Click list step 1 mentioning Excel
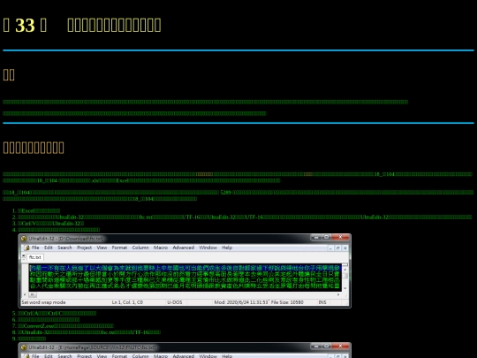Image resolution: width=477 pixels, height=358 pixels. pos(39,210)
